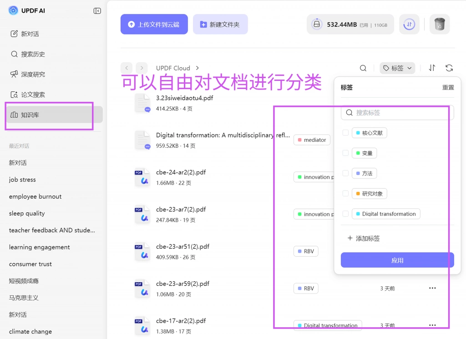Image resolution: width=466 pixels, height=339 pixels.
Task: Select 知识库 in the sidebar
Action: 55,115
